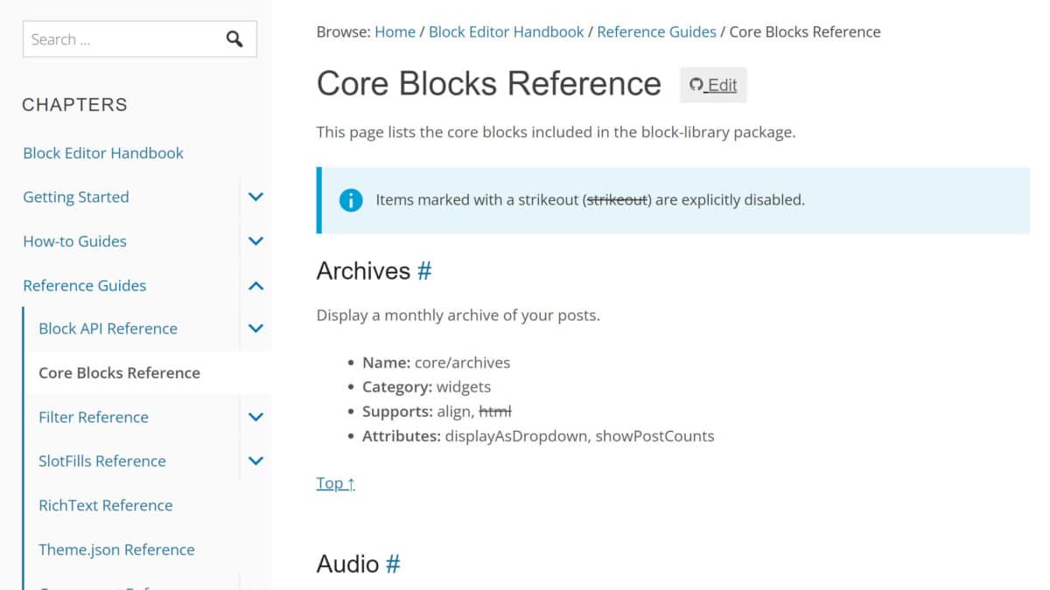The height and width of the screenshot is (590, 1050).
Task: Collapse the Reference Guides chapter
Action: coord(255,286)
